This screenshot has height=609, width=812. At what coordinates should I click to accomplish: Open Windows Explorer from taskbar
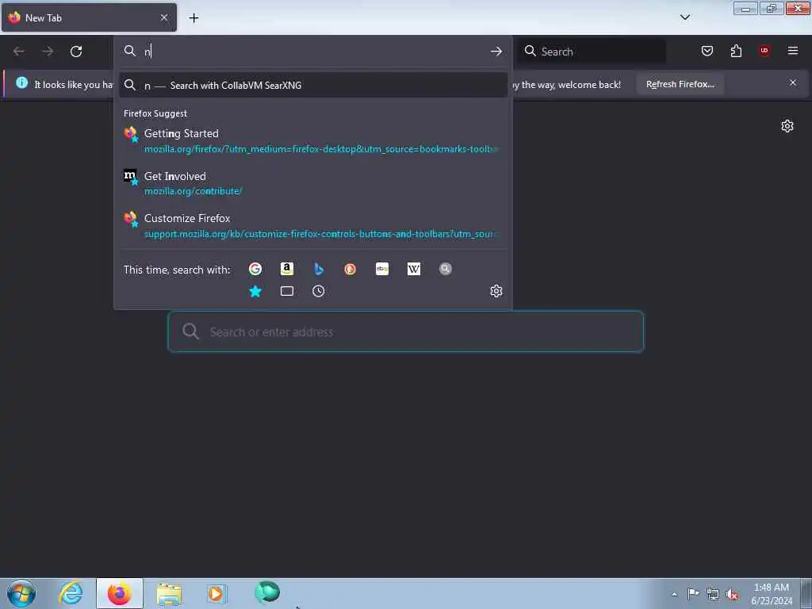[x=169, y=593]
